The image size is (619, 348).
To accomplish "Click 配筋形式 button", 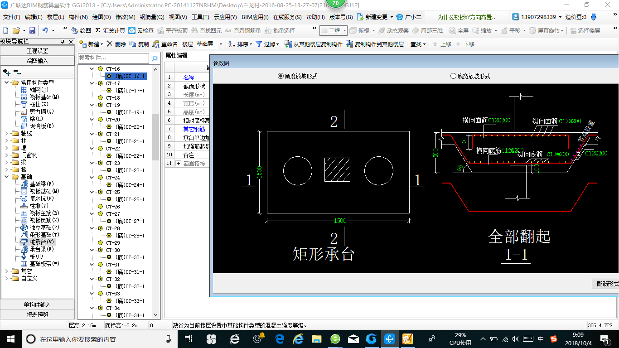I will (x=605, y=284).
